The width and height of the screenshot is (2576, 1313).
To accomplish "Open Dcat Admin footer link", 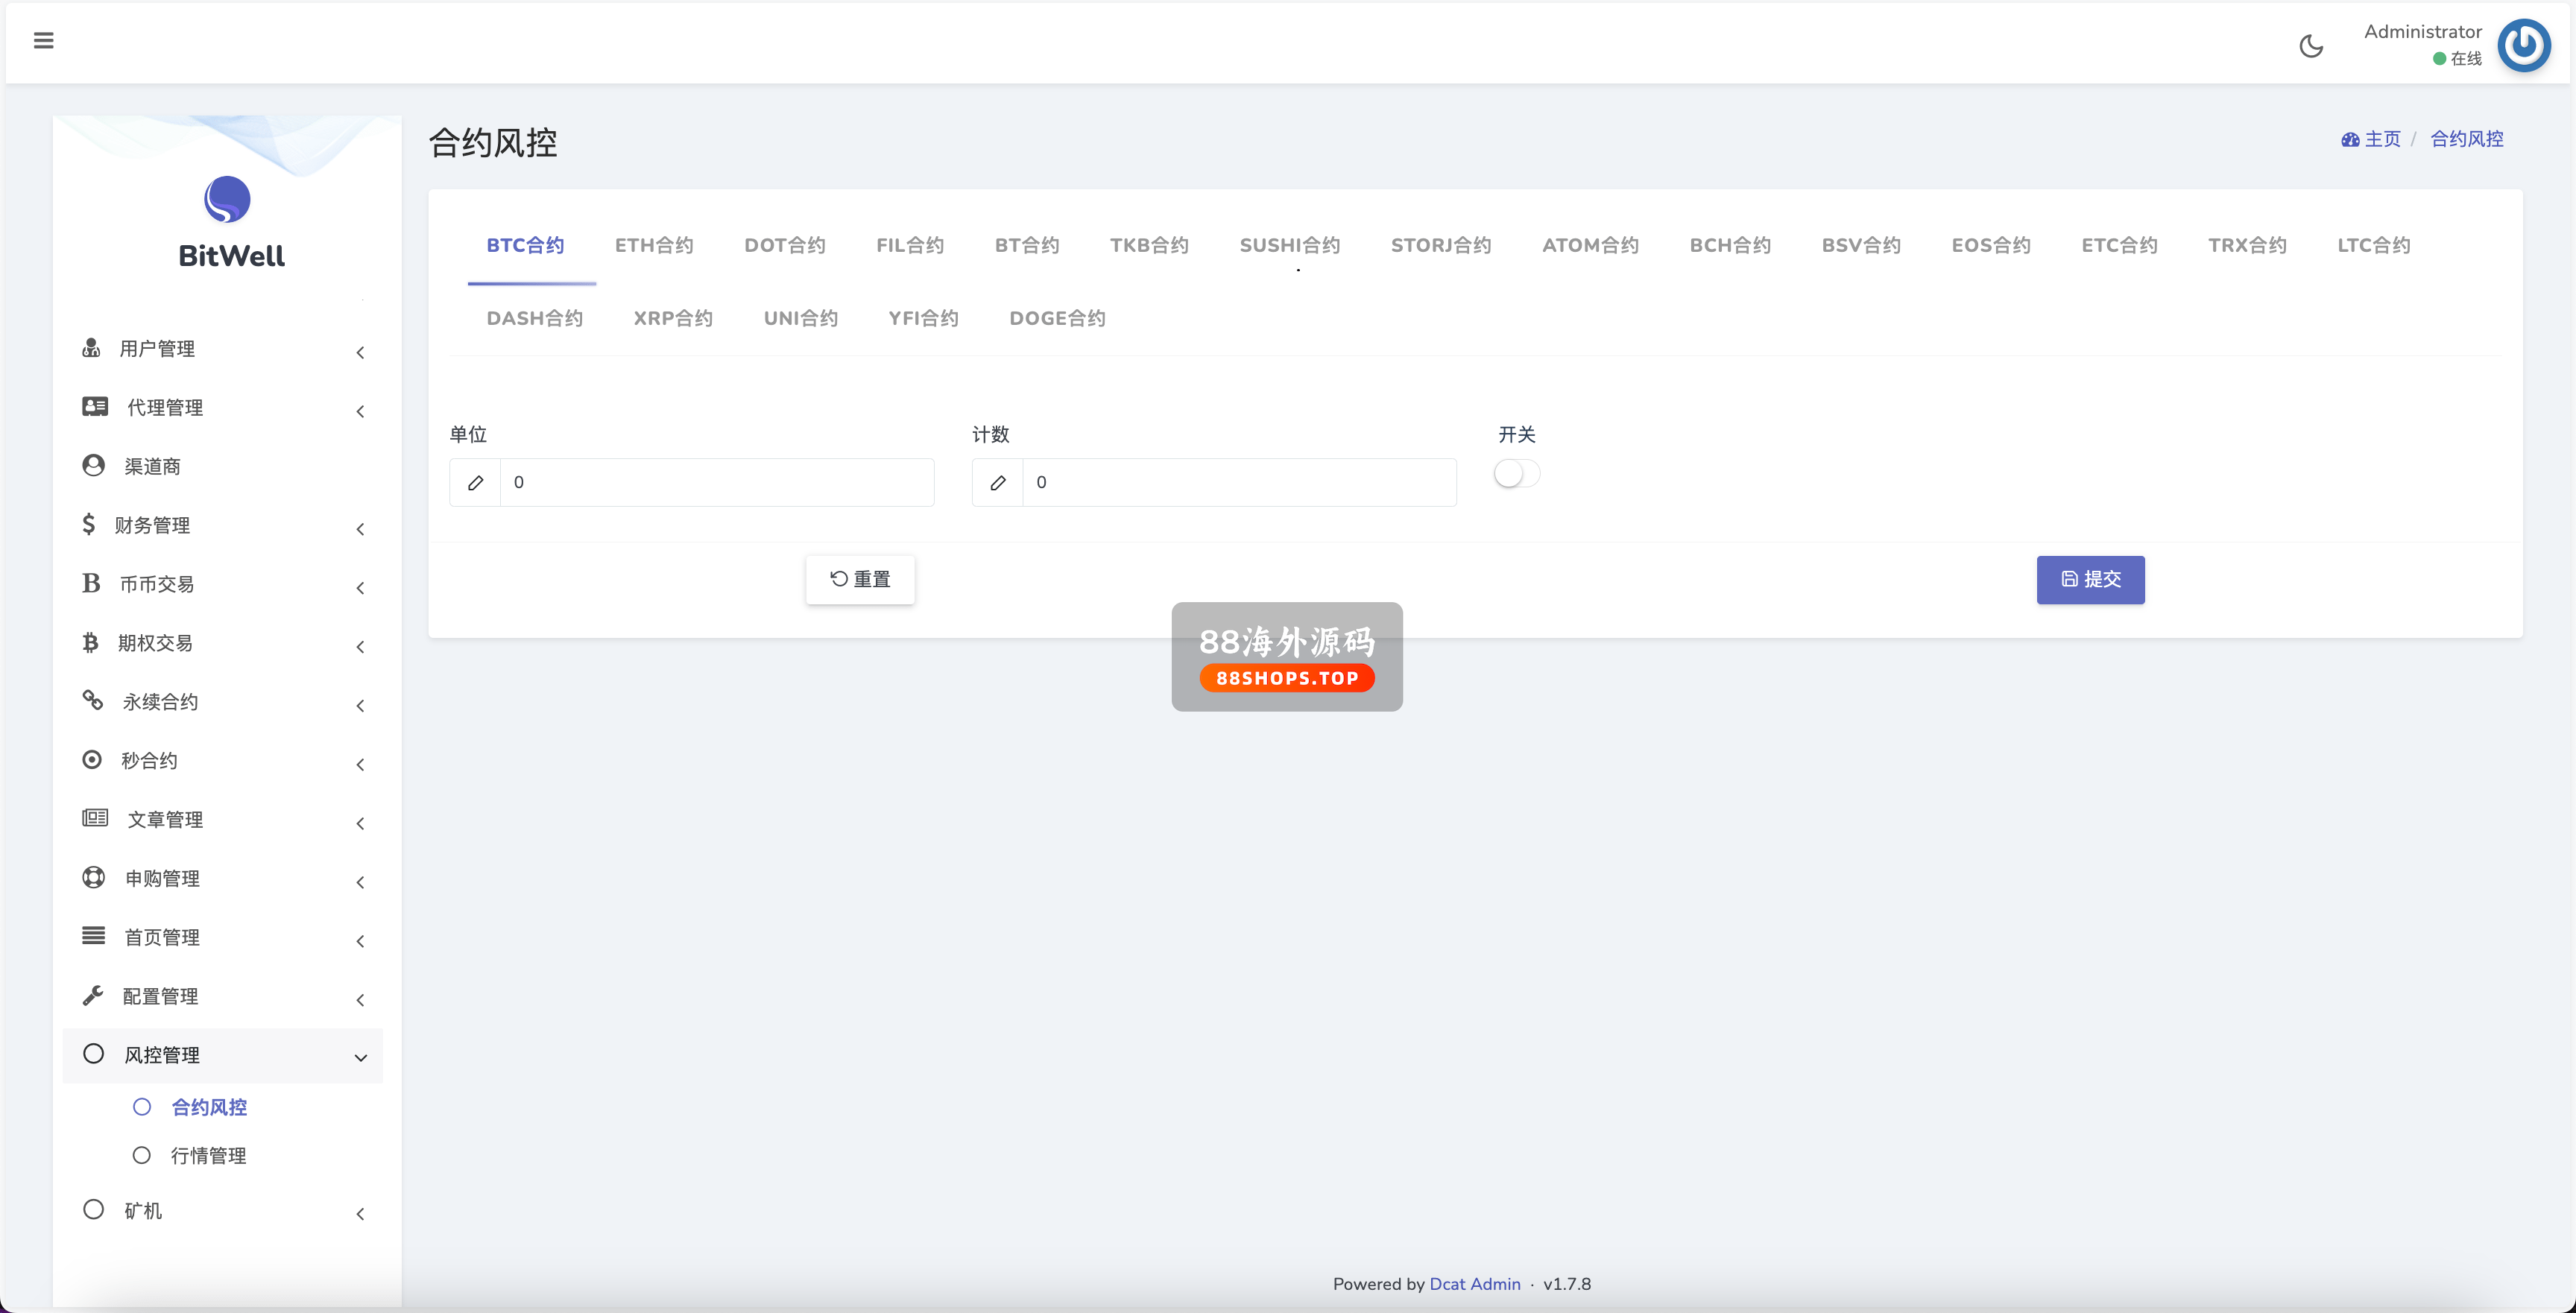I will coord(1474,1284).
